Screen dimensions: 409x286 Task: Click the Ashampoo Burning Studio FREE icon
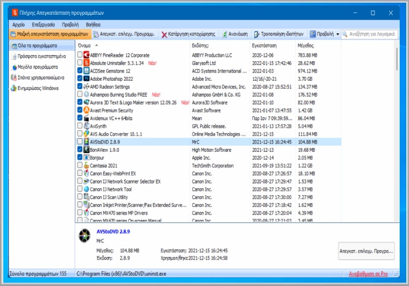point(86,94)
